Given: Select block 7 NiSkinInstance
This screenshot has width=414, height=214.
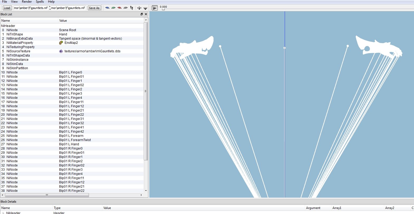Looking at the screenshot, I should pos(72,60).
